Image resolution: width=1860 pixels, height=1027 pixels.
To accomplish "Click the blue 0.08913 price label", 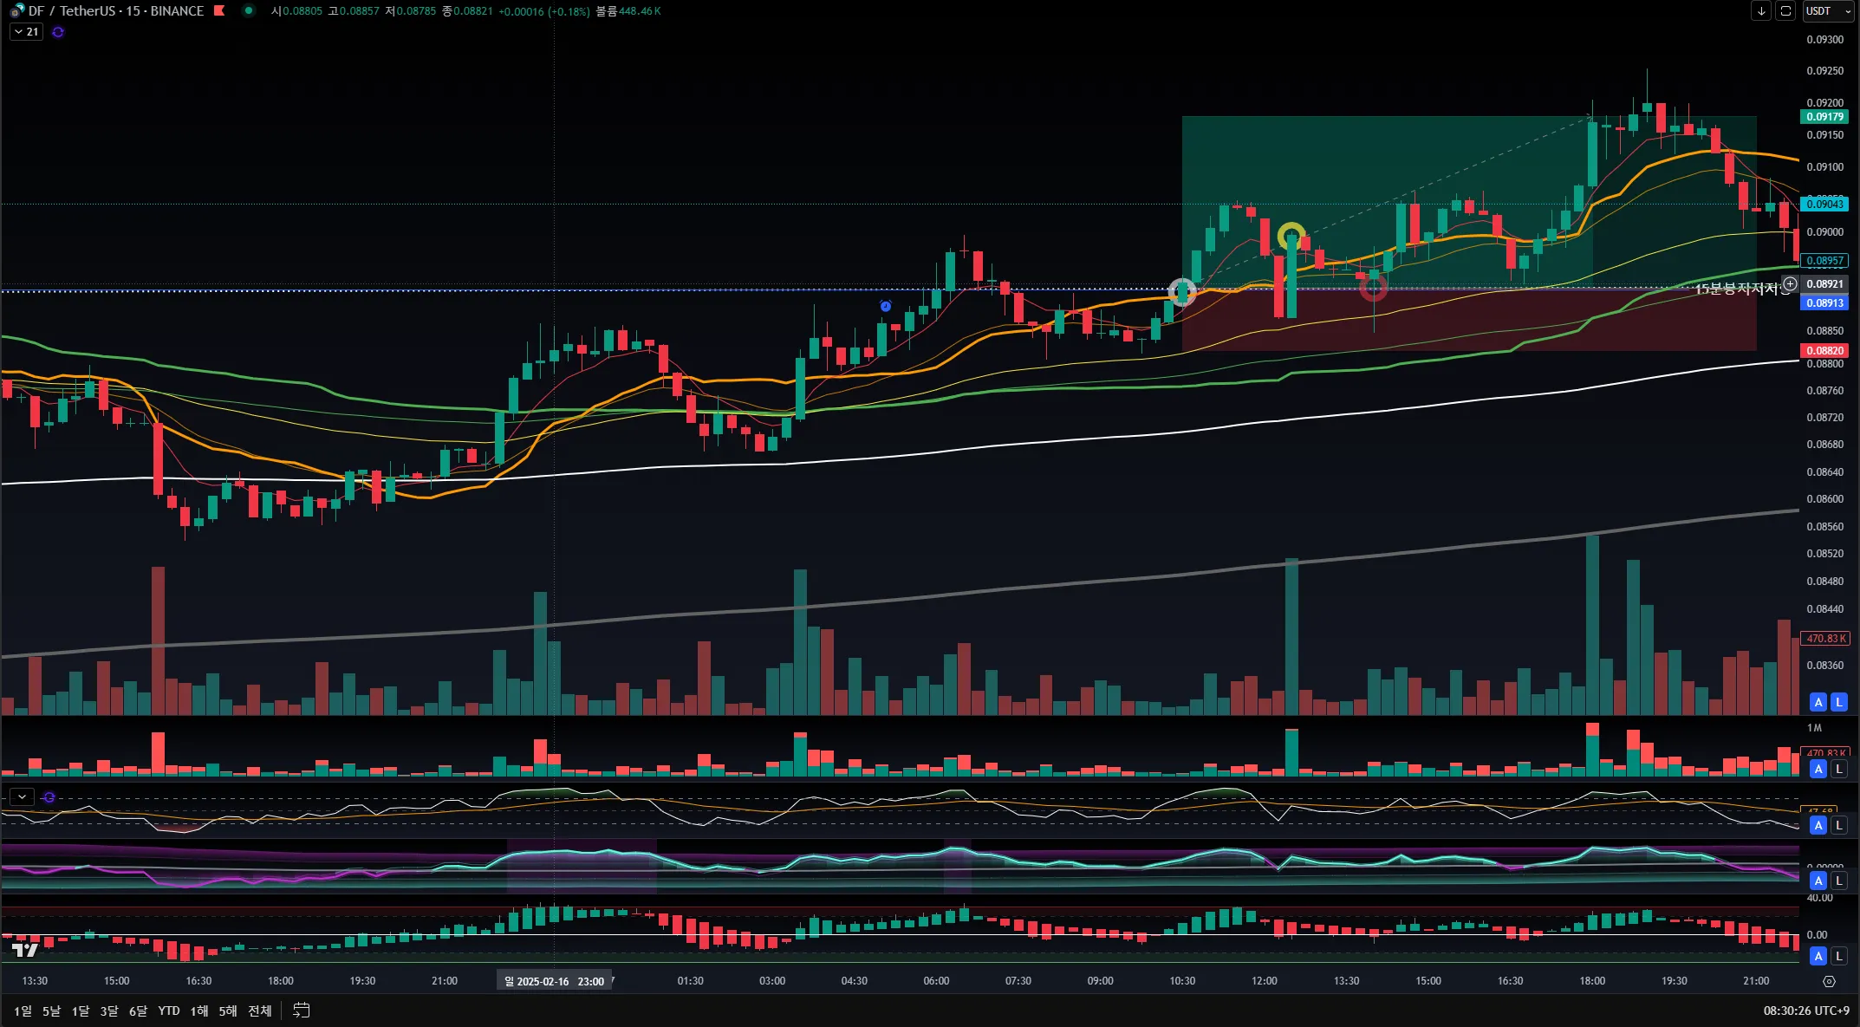I will click(1824, 302).
